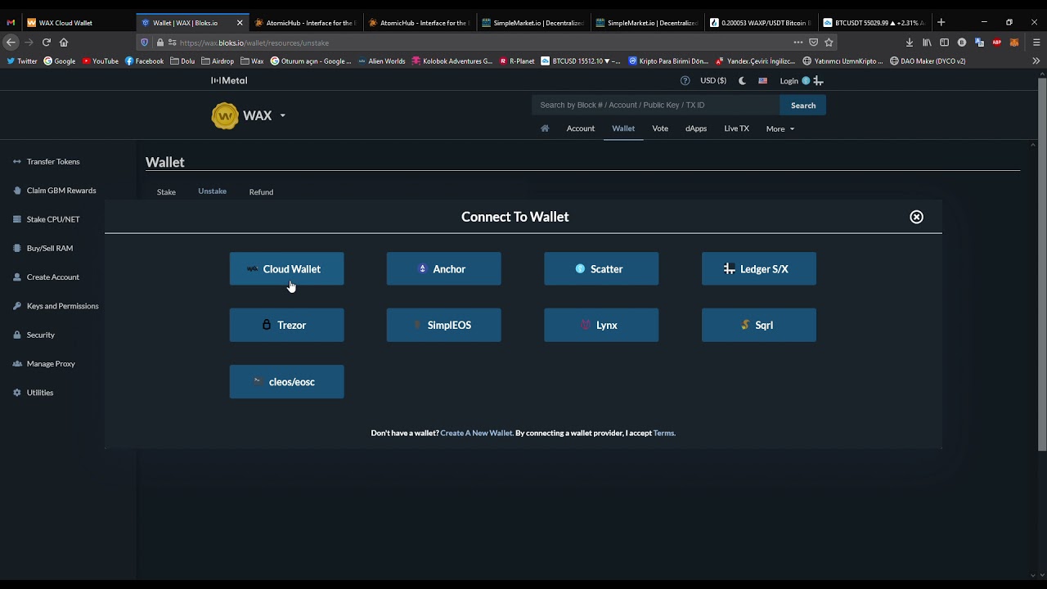The width and height of the screenshot is (1047, 589).
Task: Open the Create A New Wallet link
Action: [477, 433]
